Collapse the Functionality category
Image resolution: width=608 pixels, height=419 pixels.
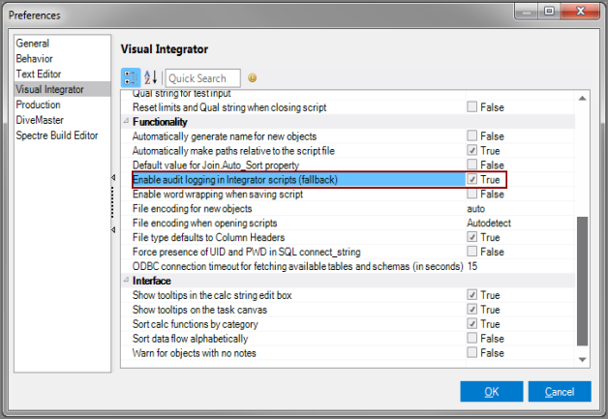tap(126, 121)
